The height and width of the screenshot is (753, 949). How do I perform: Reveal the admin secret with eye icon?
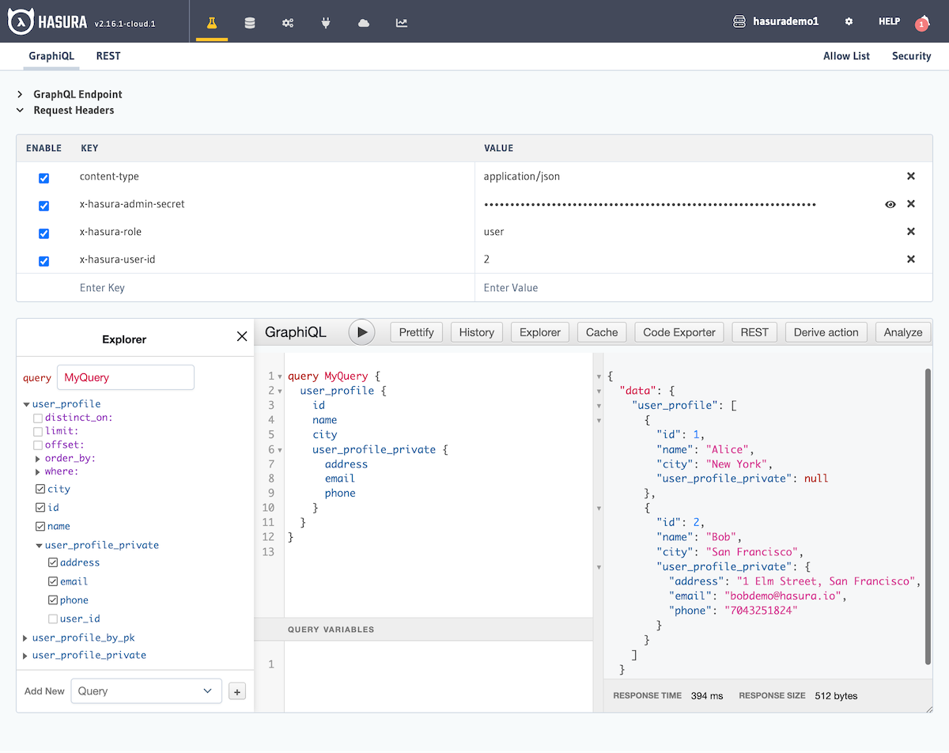click(890, 204)
